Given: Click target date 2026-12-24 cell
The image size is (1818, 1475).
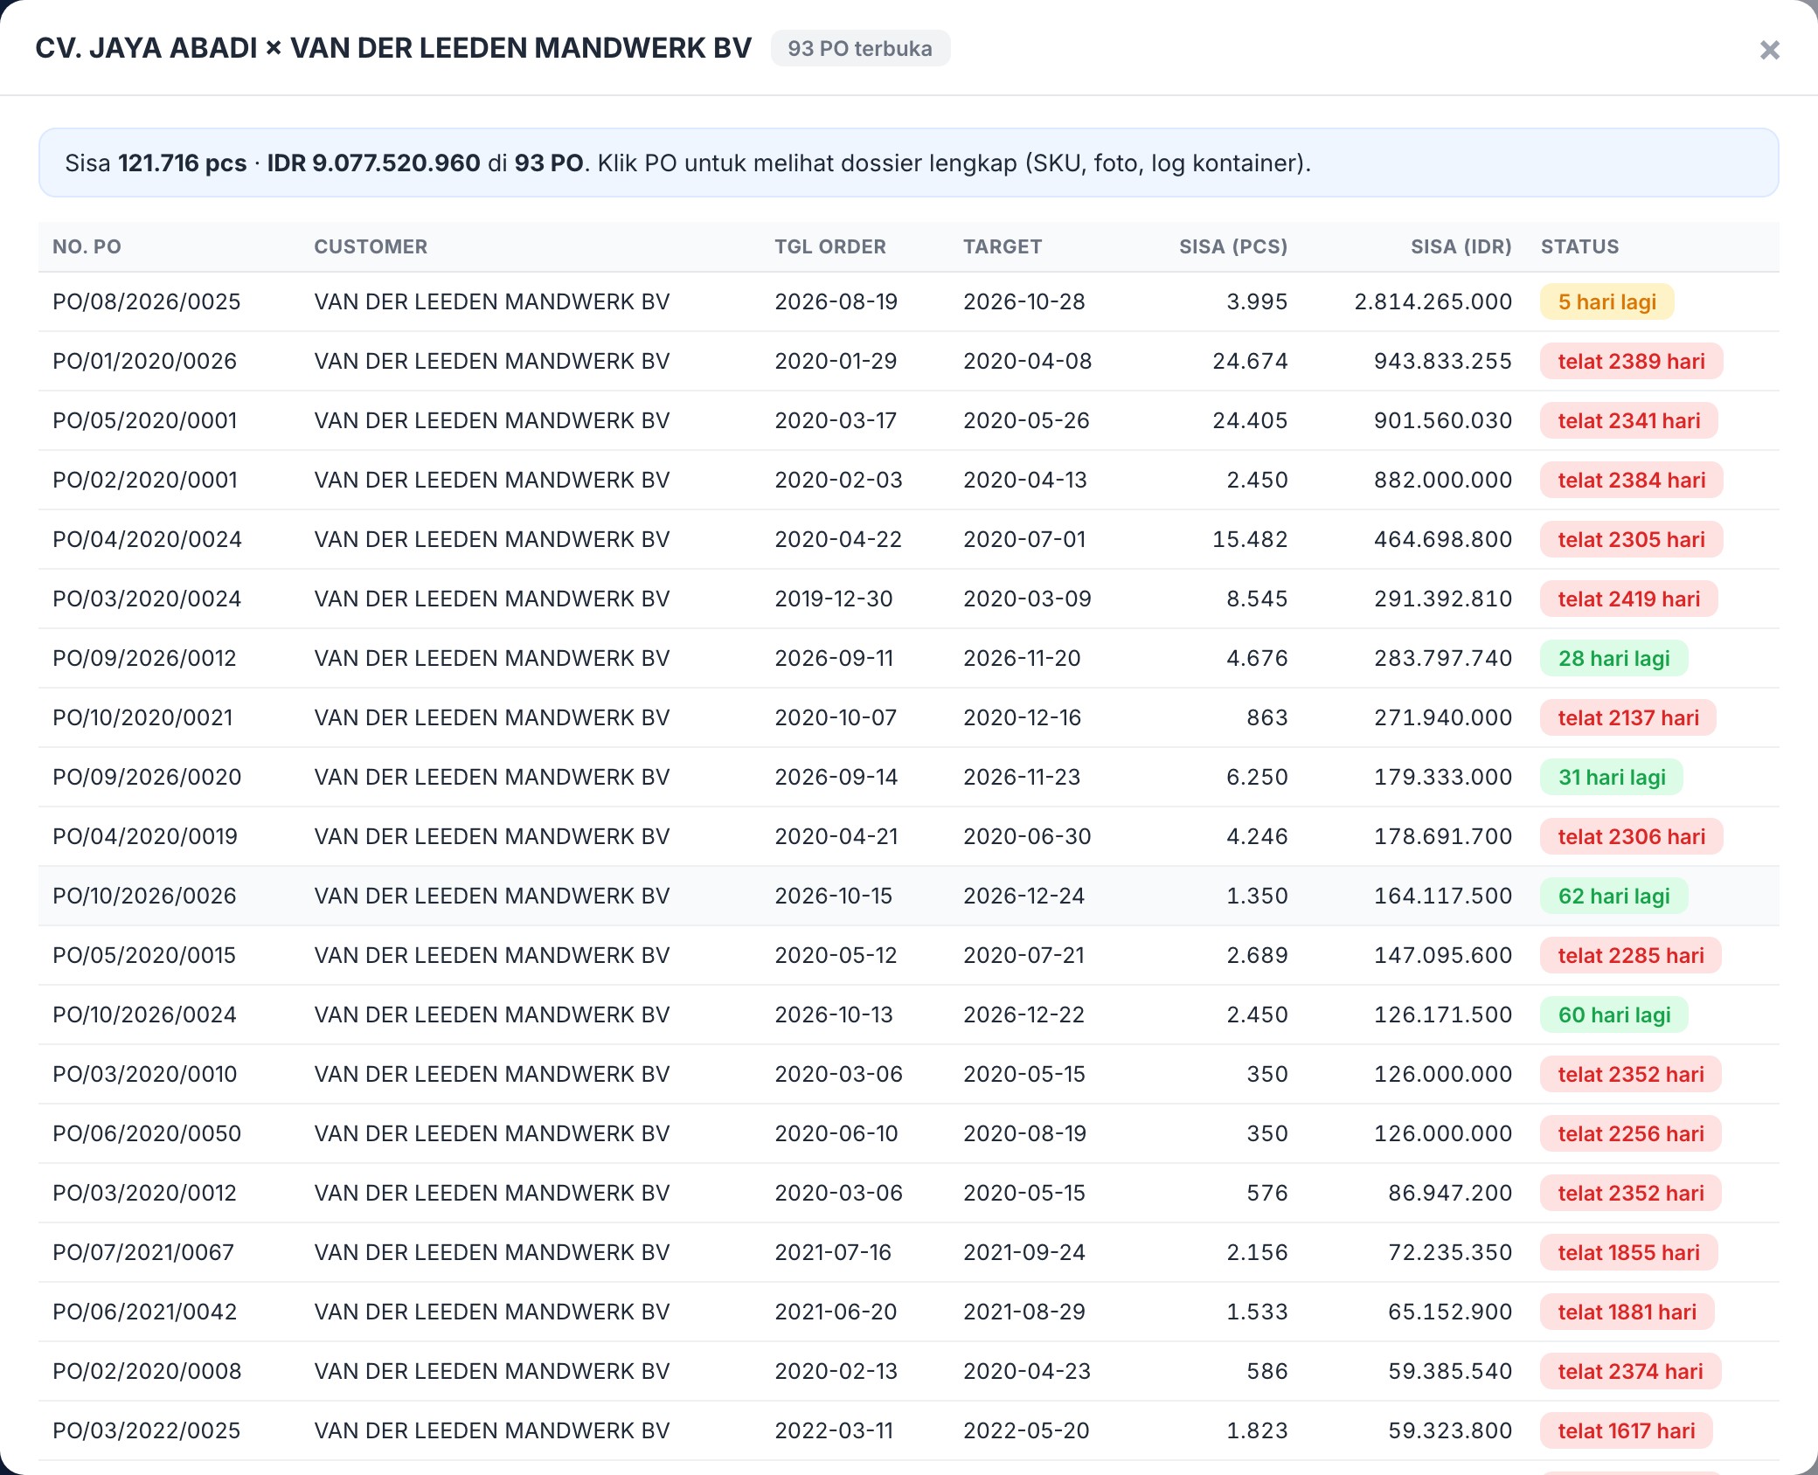Looking at the screenshot, I should [1023, 896].
